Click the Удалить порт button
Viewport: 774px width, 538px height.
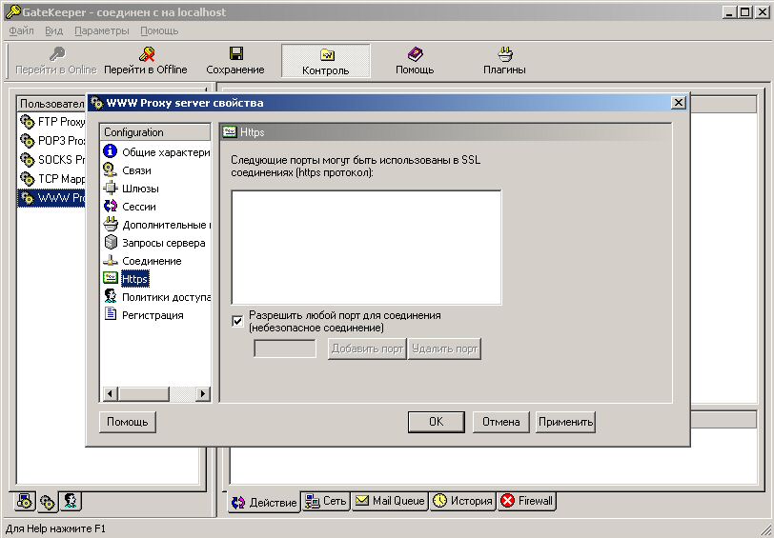(x=445, y=349)
